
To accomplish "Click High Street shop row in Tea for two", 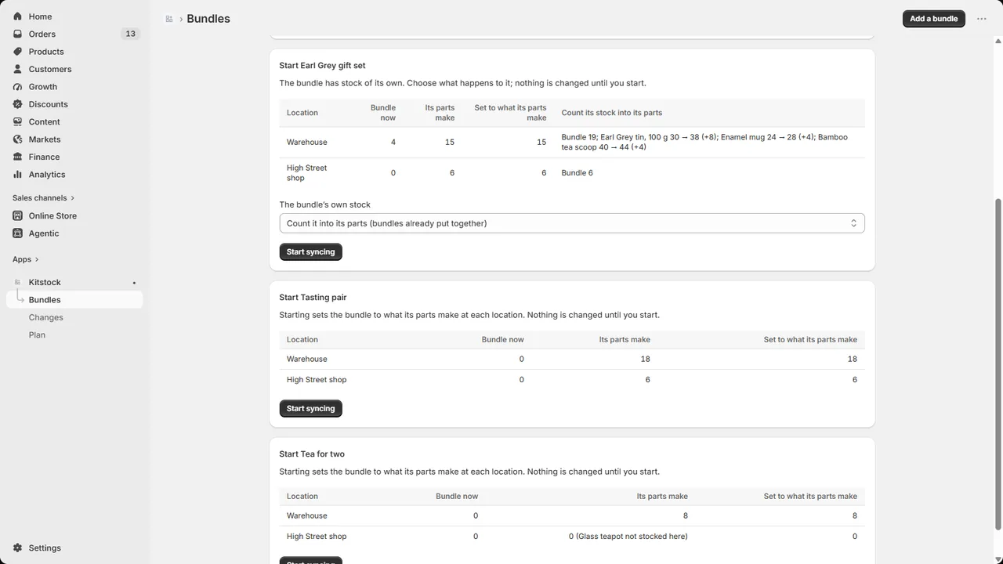I will pos(572,537).
